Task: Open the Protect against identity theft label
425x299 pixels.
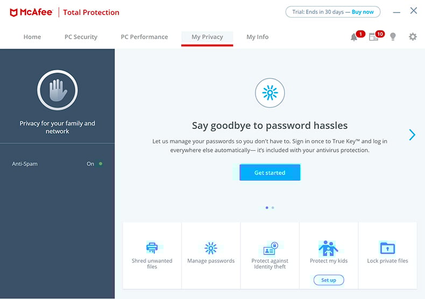Action: coord(270,264)
